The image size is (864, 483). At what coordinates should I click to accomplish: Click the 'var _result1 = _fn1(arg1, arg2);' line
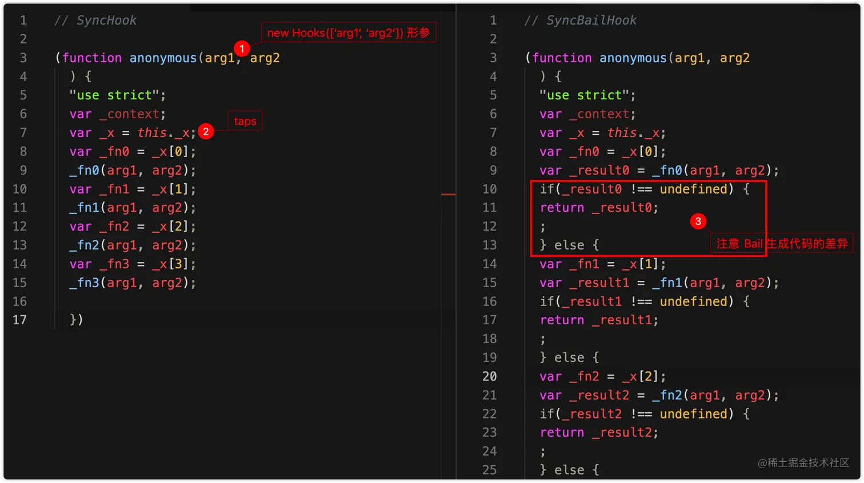659,283
